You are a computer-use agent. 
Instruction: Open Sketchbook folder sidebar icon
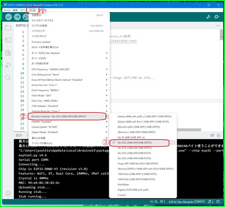coord(8,28)
